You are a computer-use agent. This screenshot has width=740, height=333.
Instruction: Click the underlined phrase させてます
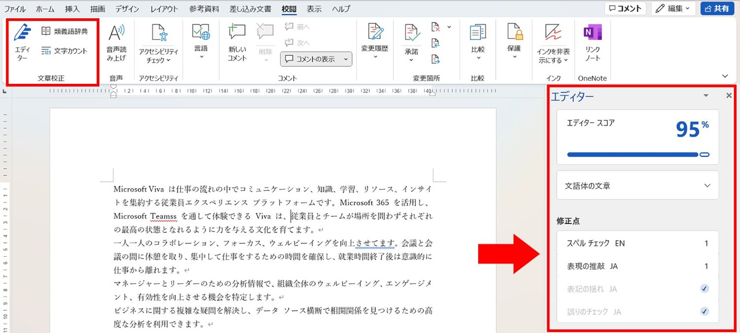pyautogui.click(x=375, y=243)
